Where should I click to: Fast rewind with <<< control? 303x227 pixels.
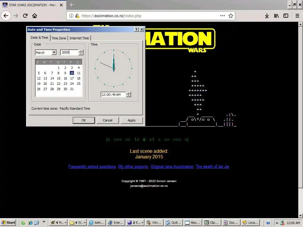[x=118, y=140]
